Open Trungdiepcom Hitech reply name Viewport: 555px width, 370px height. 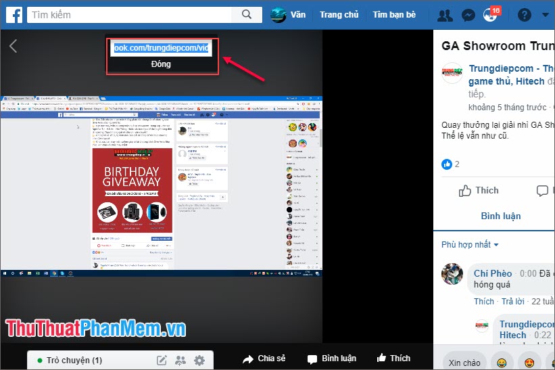[x=527, y=329]
